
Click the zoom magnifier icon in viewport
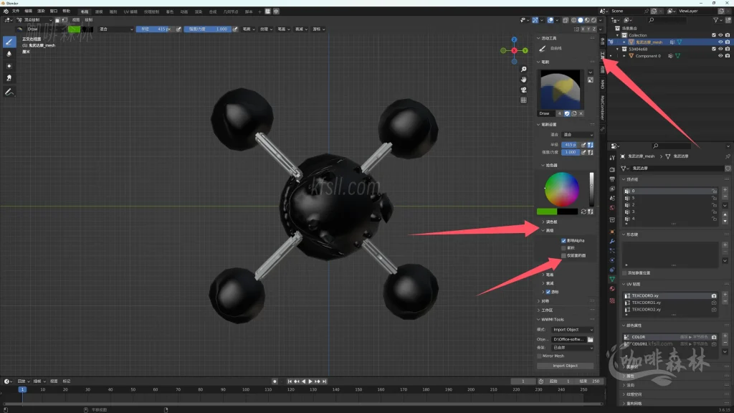click(x=524, y=69)
